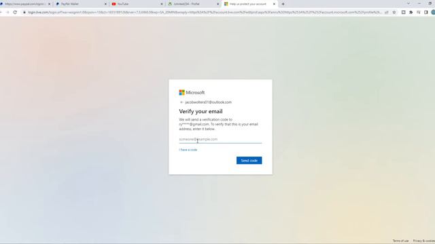
Task: Open the Terms of use link
Action: 400,241
